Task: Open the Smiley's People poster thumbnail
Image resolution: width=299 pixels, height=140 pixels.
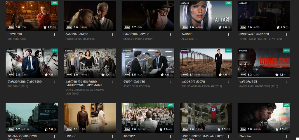Action: click(148, 16)
